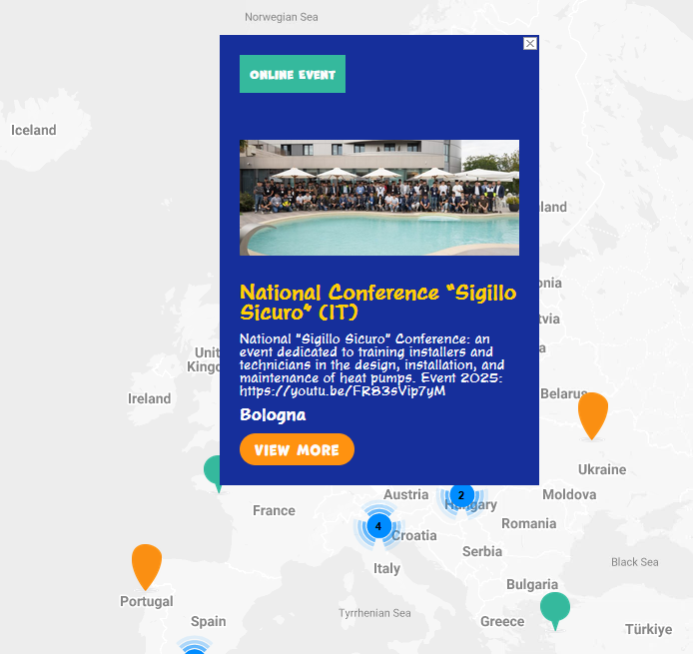The height and width of the screenshot is (654, 693).
Task: Click the National Conference "Sigillo Sicuro" title
Action: (x=377, y=303)
